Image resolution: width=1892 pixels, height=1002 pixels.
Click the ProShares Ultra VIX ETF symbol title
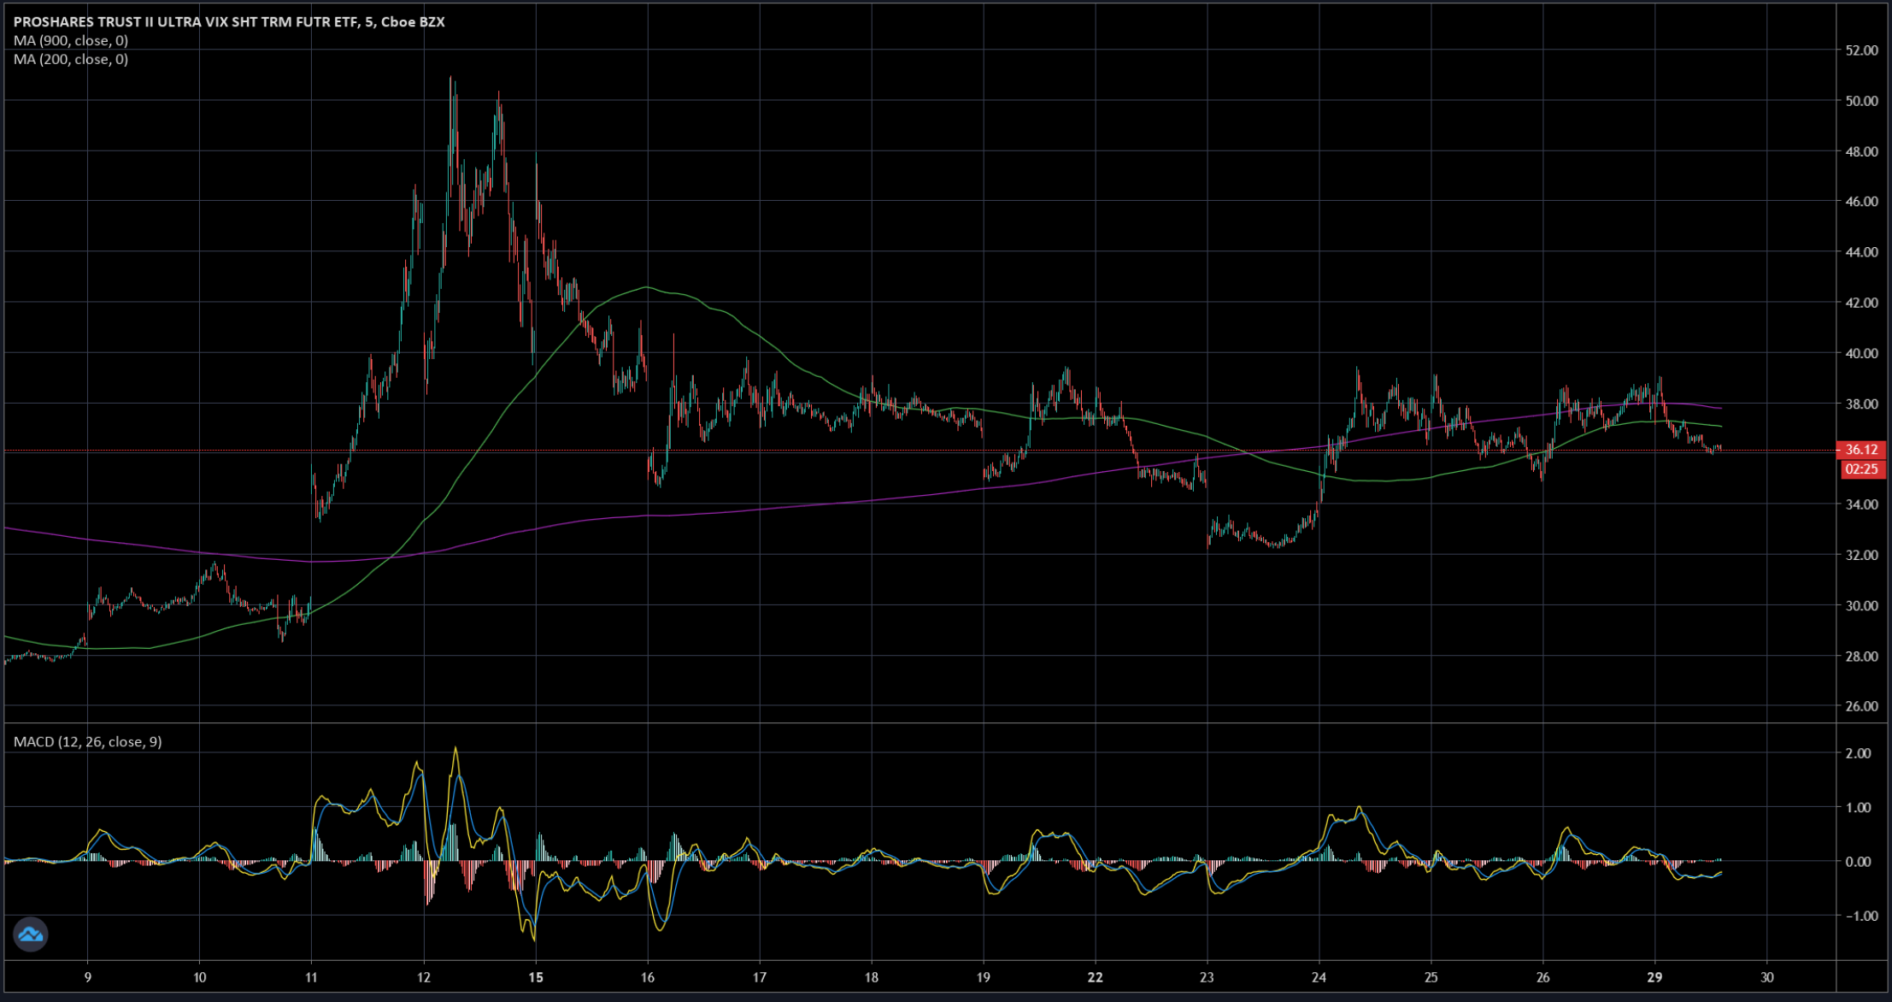click(x=229, y=22)
